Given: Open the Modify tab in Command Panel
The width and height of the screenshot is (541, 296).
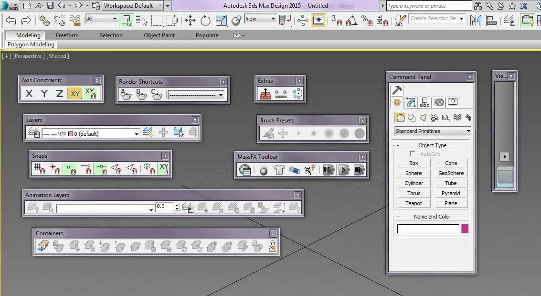Looking at the screenshot, I should [411, 102].
